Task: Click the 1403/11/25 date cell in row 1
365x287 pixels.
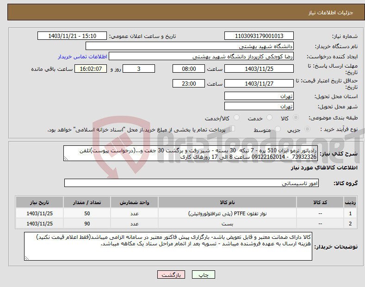Action: tap(39, 213)
